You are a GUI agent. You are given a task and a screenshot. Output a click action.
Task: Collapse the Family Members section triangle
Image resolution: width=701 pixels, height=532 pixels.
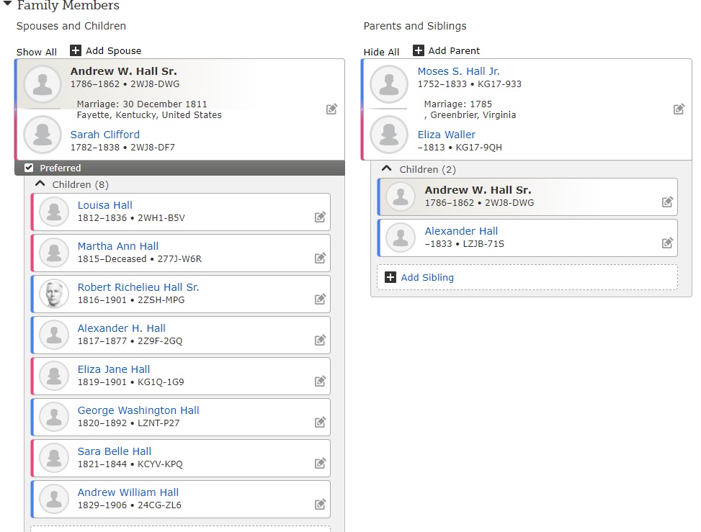(7, 4)
